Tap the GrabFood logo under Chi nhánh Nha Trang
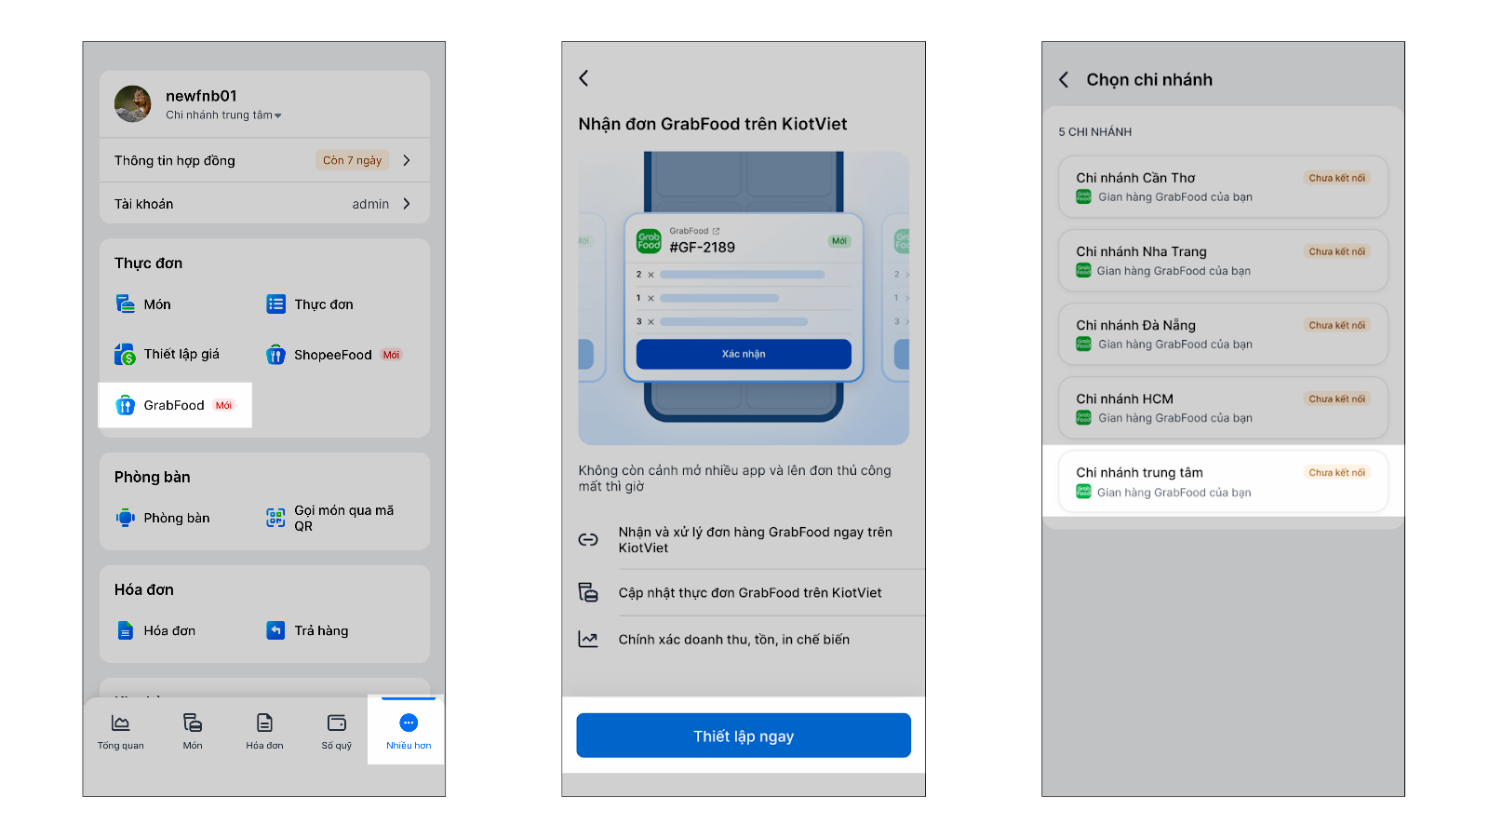Image resolution: width=1489 pixels, height=838 pixels. (x=1083, y=271)
